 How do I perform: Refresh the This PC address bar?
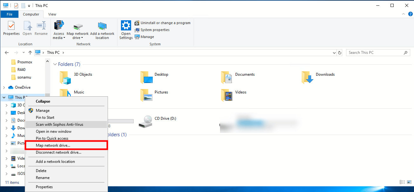point(340,53)
